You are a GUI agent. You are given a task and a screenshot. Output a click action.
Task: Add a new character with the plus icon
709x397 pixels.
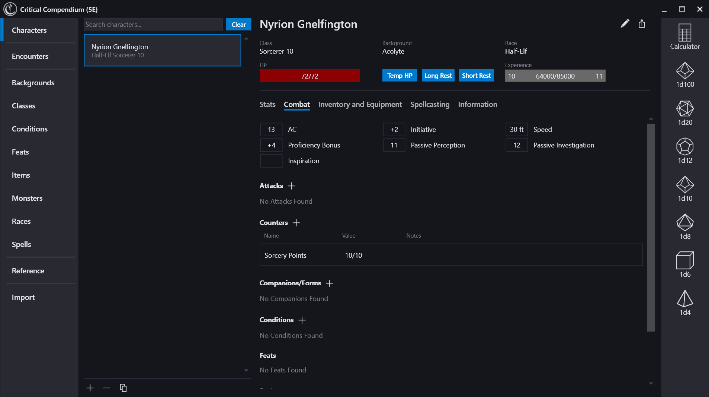click(90, 388)
